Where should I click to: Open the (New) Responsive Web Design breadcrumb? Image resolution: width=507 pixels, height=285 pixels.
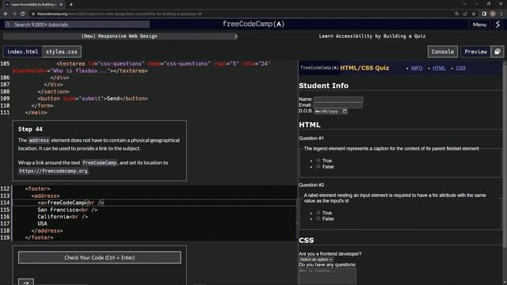120,36
